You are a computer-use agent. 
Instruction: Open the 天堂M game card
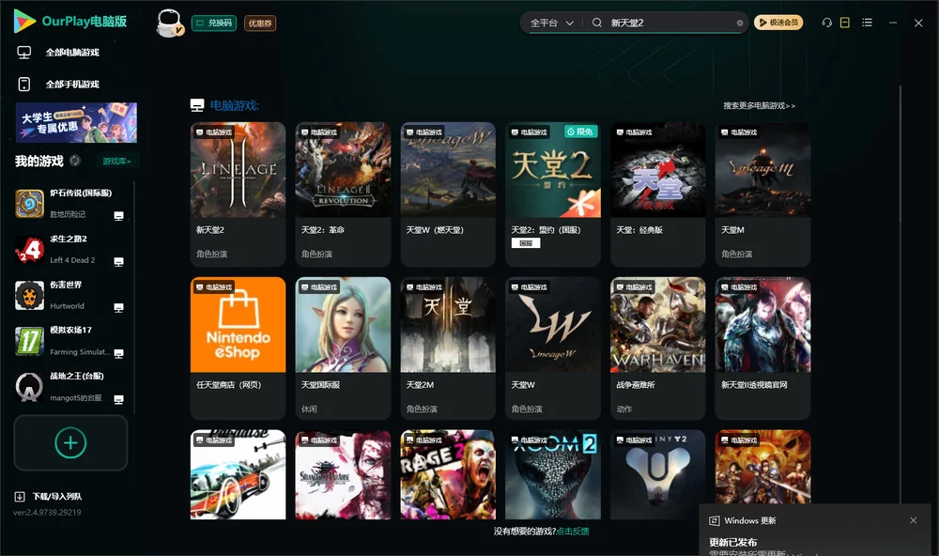point(762,194)
